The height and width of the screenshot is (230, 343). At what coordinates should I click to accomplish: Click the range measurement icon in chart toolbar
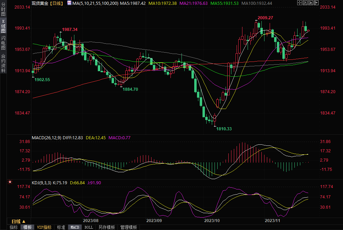coord(305,3)
